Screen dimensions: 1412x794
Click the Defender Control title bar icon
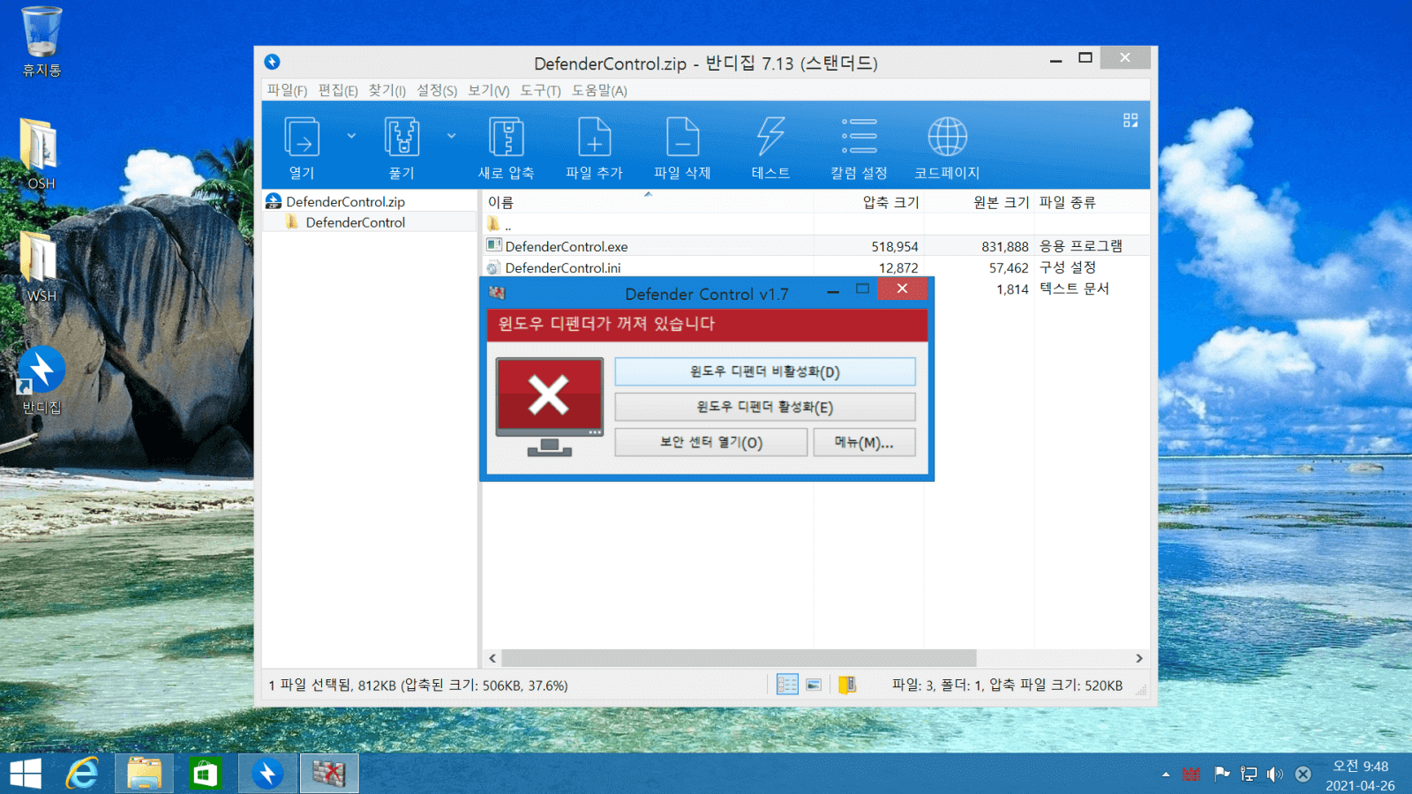click(x=497, y=293)
